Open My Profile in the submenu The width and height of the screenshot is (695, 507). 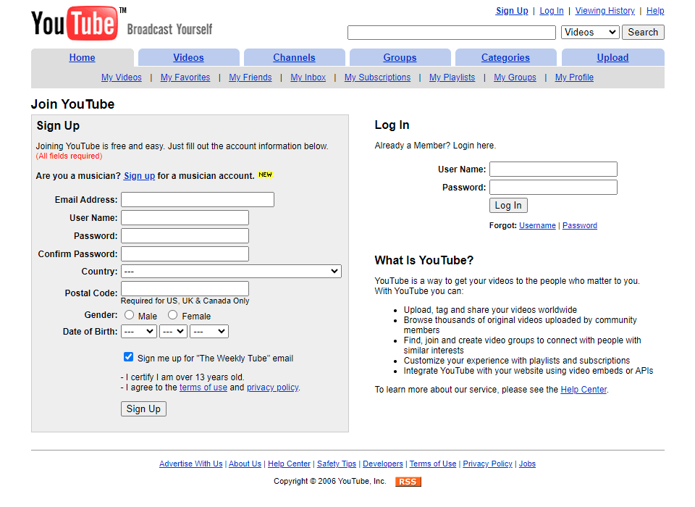[x=574, y=77]
